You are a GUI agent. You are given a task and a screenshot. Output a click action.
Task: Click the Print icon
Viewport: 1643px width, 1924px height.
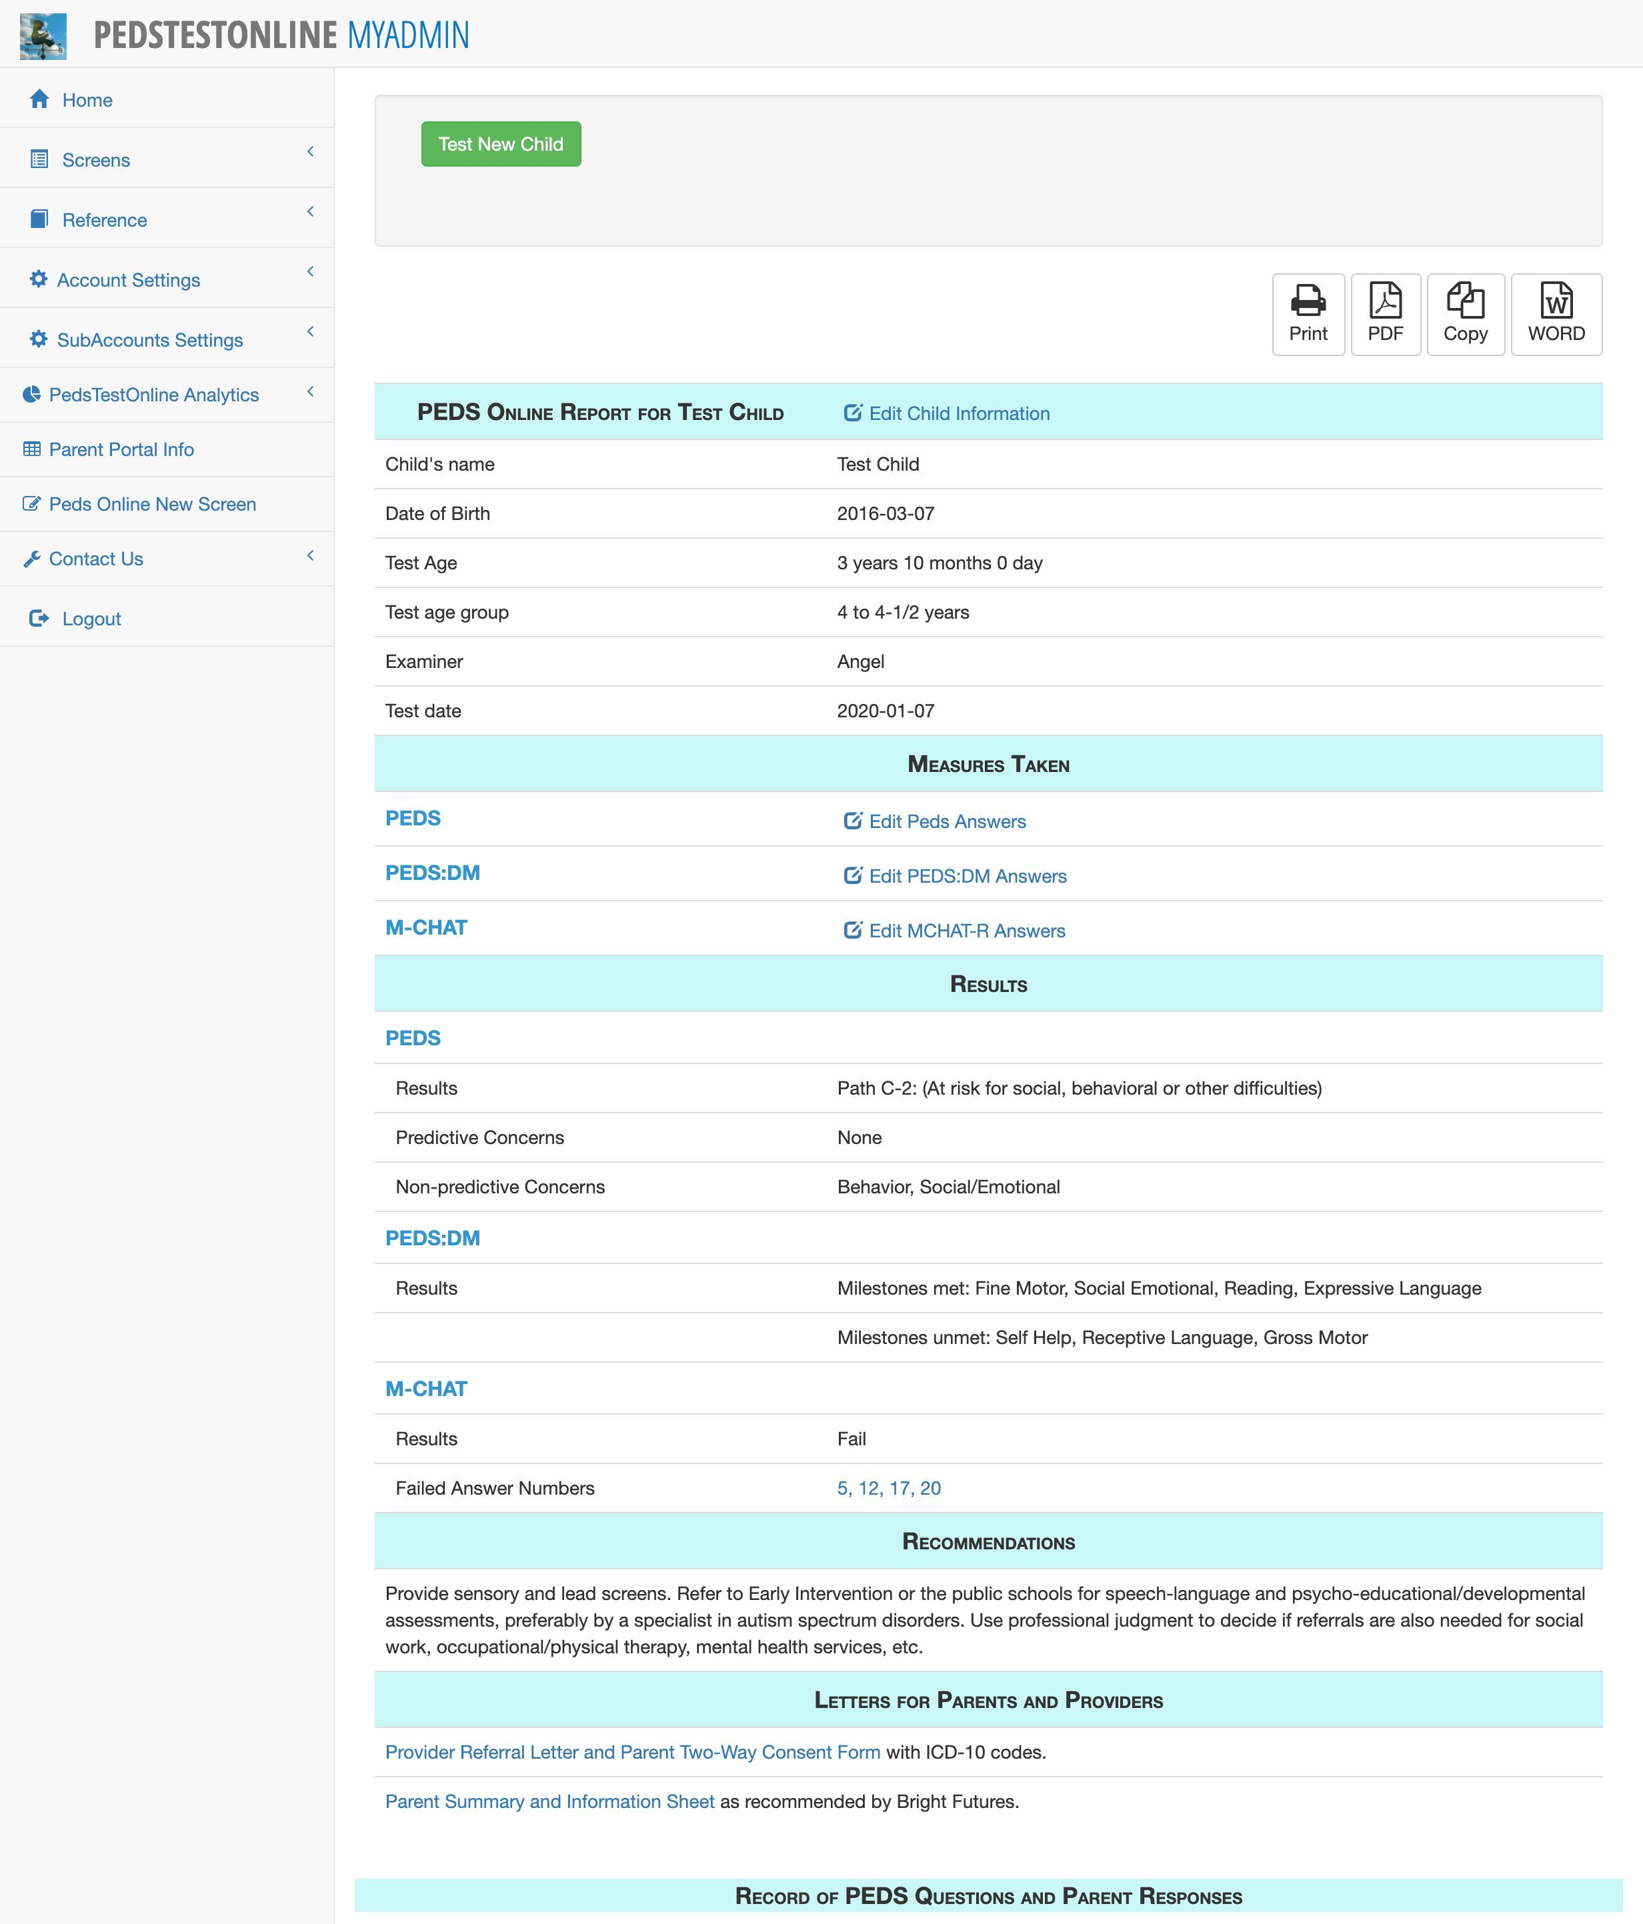pyautogui.click(x=1308, y=314)
